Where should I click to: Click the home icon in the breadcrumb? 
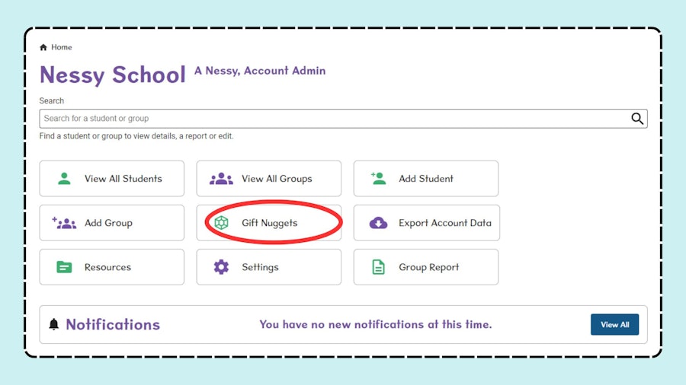(43, 47)
